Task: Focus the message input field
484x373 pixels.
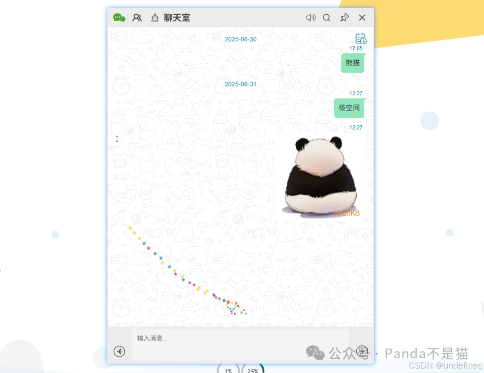Action: coord(241,345)
